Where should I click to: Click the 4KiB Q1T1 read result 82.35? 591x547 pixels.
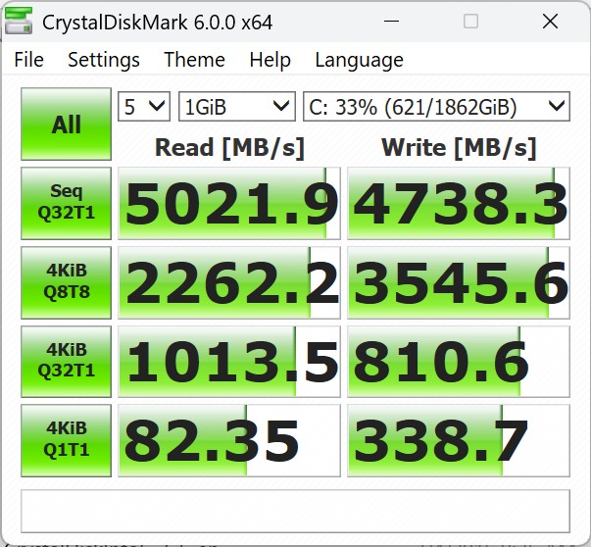click(229, 440)
